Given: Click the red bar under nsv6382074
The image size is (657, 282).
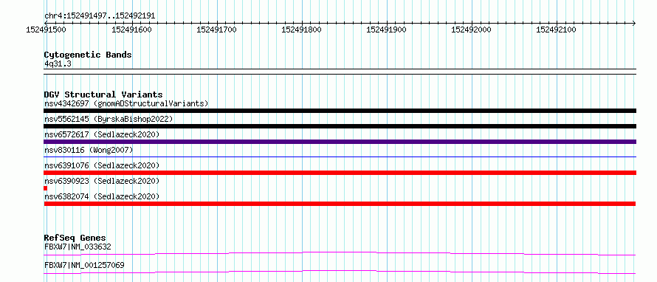Looking at the screenshot, I should 340,204.
